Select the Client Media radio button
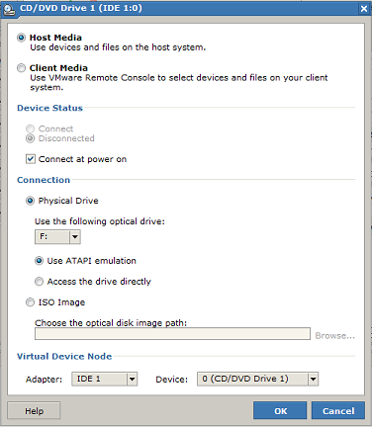372x427 pixels. pyautogui.click(x=21, y=68)
